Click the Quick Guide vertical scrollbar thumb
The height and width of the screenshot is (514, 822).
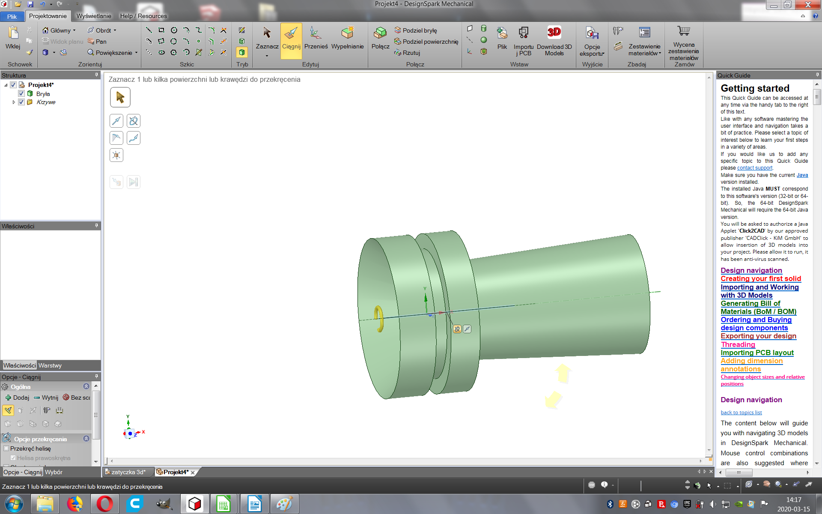pos(817,96)
